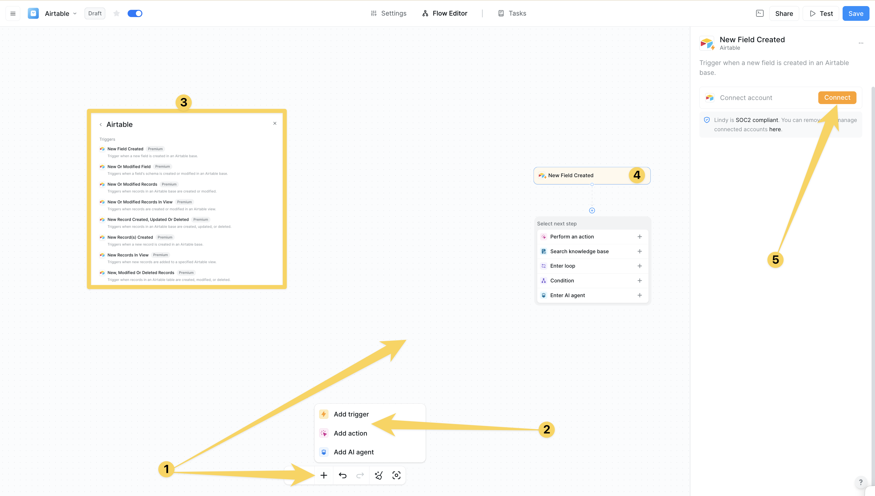Click the fit-to-view focus icon
The width and height of the screenshot is (875, 496).
click(396, 475)
